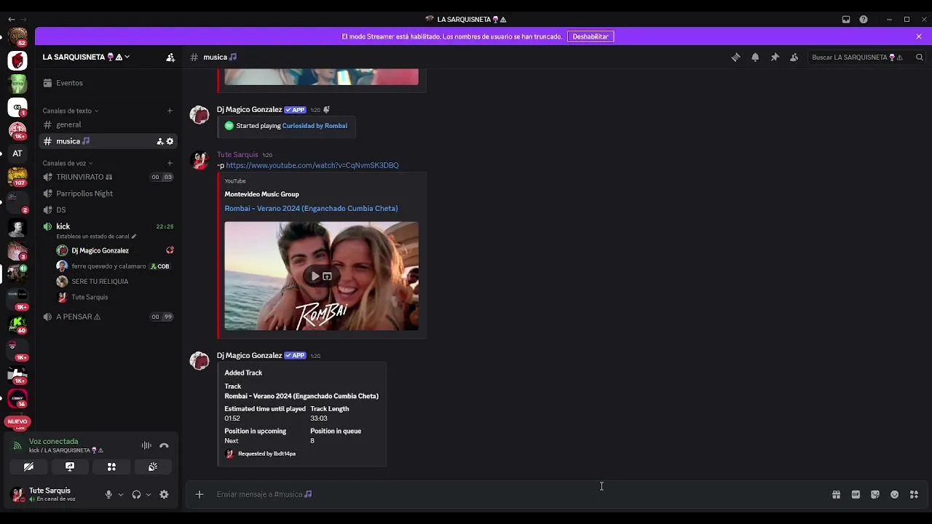Open the sticker picker

[x=875, y=495]
